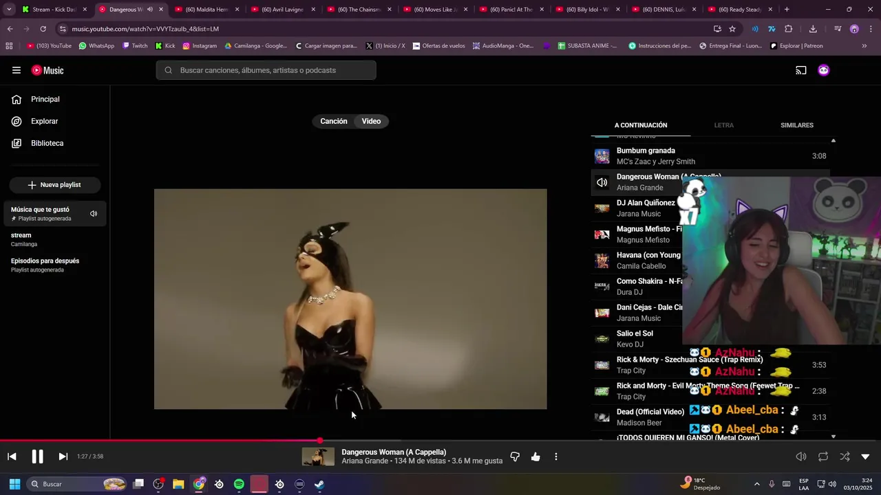
Task: Play DJ Alan Quiñonez queue item
Action: [637, 208]
